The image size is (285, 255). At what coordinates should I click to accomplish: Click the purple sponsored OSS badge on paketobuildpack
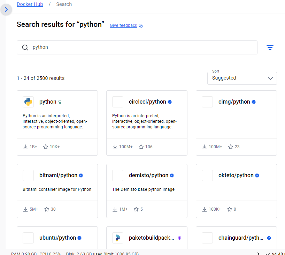pos(179,238)
